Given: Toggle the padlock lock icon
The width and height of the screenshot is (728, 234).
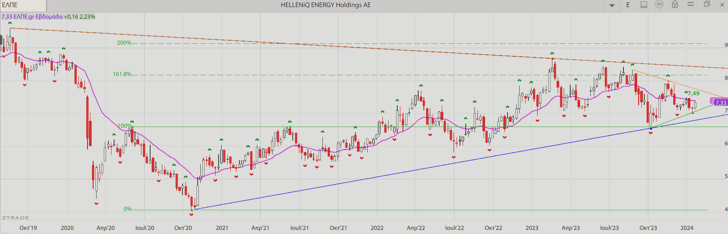Looking at the screenshot, I should coord(675,4).
